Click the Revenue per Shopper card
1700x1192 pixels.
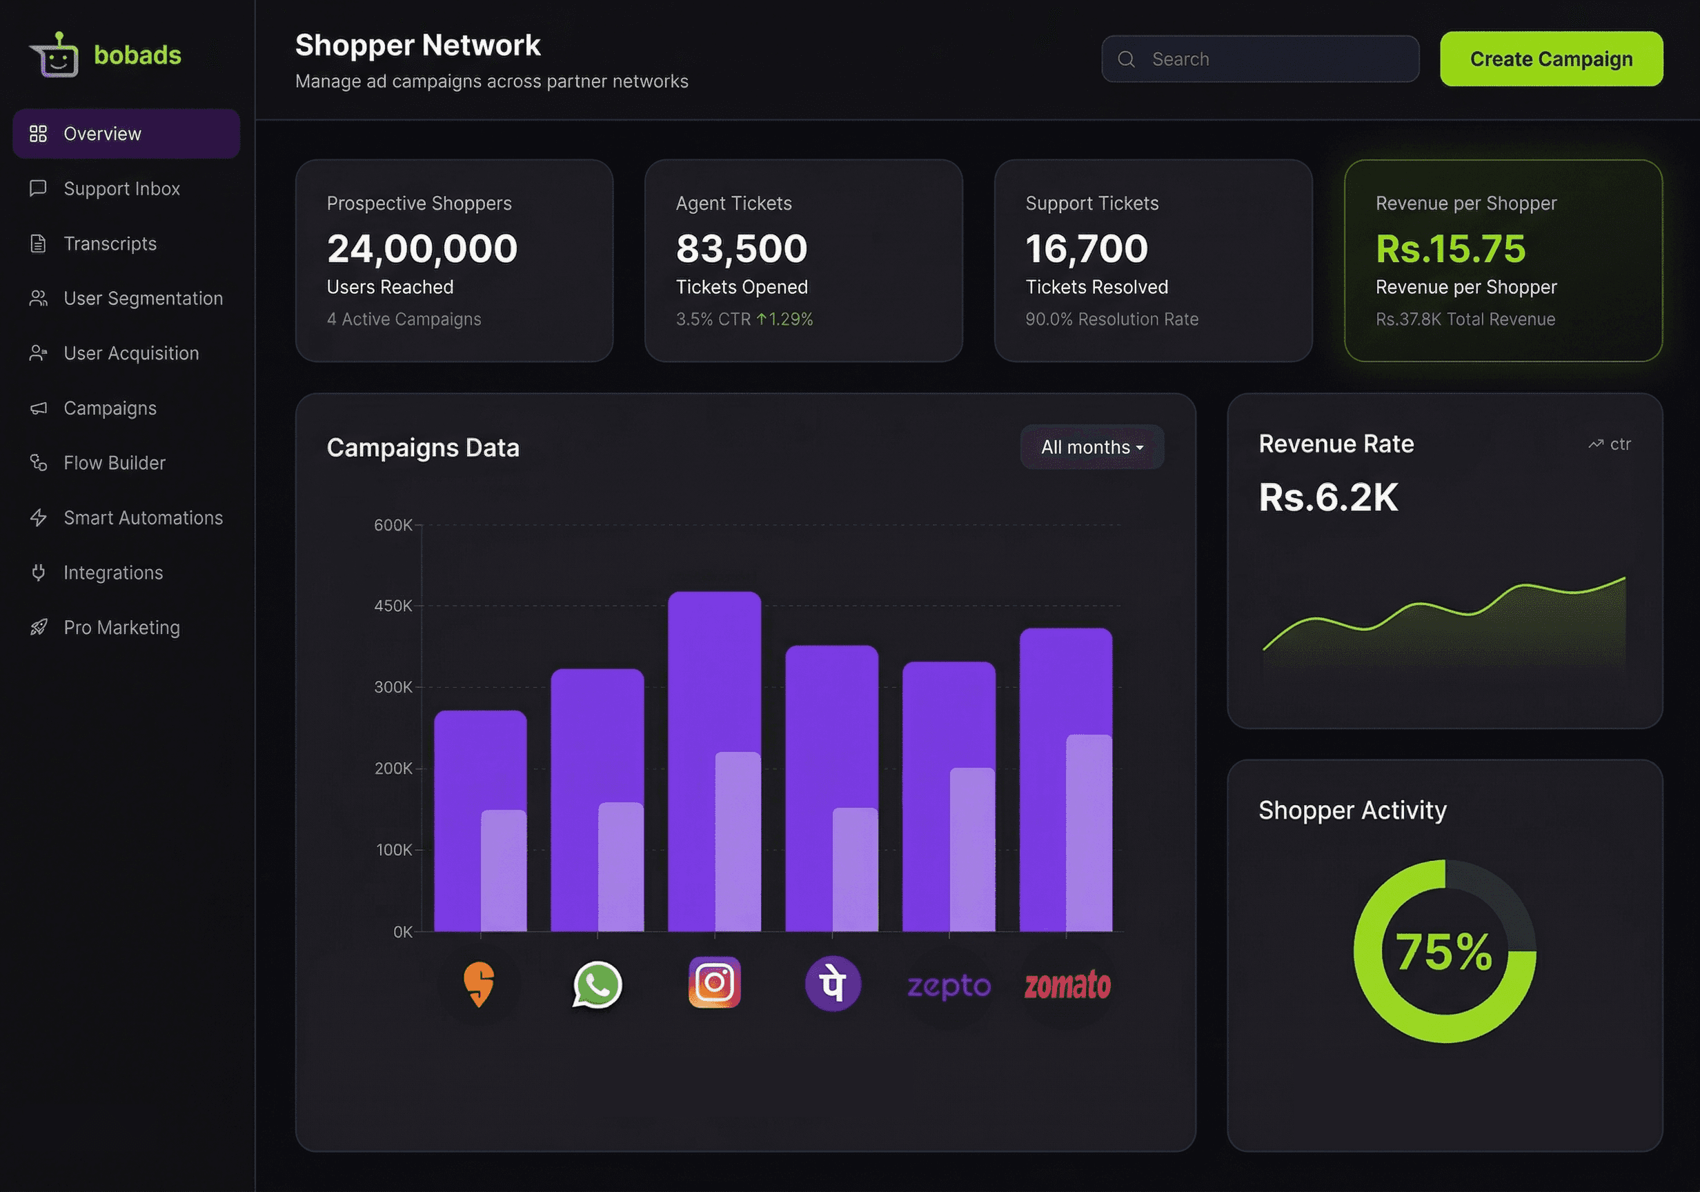tap(1503, 261)
